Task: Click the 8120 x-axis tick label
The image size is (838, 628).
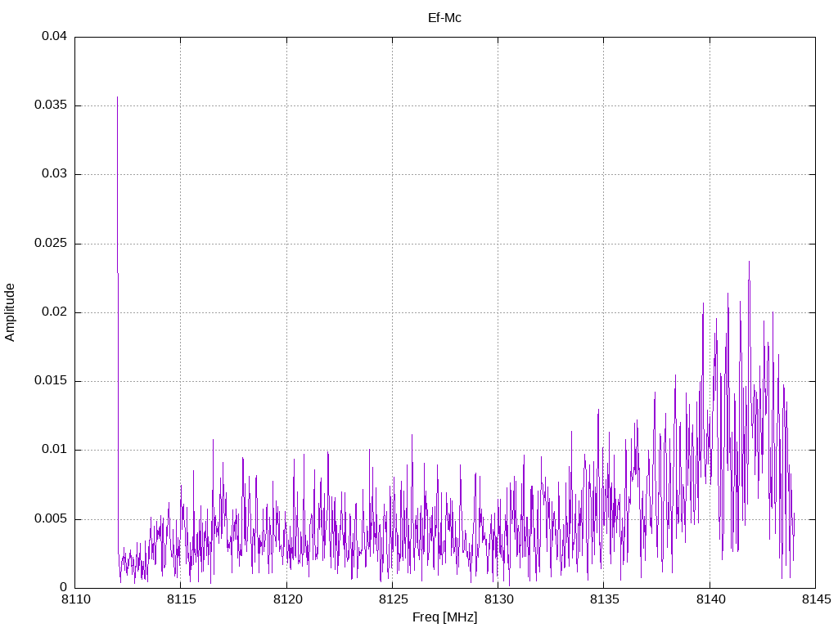Action: tap(286, 600)
